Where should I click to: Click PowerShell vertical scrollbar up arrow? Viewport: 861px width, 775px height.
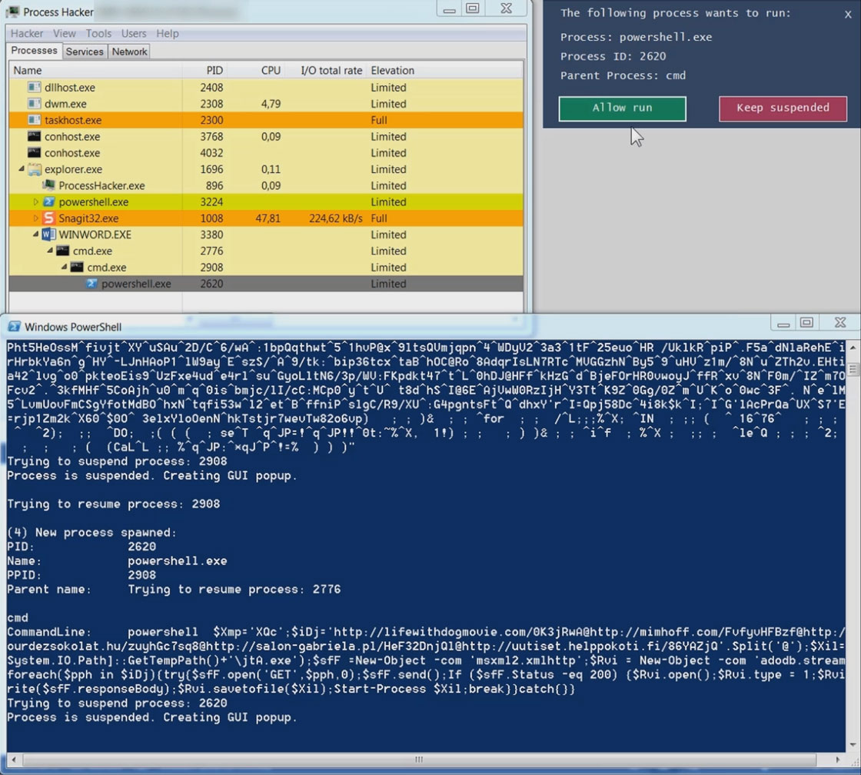(853, 348)
